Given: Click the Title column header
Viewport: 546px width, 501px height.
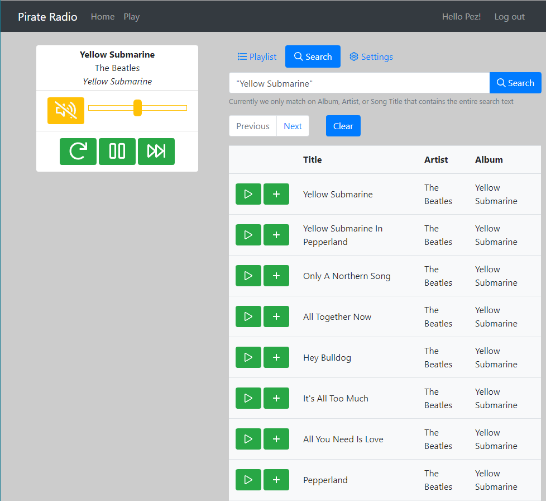Looking at the screenshot, I should tap(312, 160).
